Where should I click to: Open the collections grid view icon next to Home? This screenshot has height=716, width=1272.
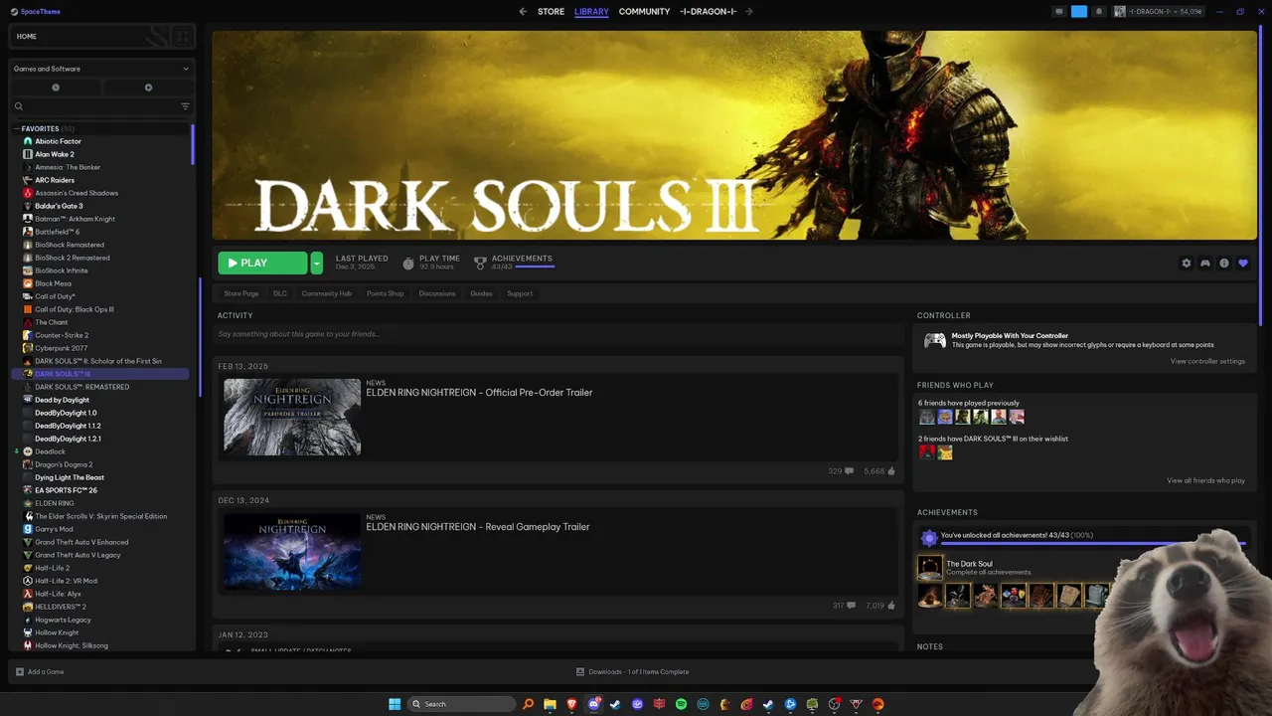coord(183,36)
